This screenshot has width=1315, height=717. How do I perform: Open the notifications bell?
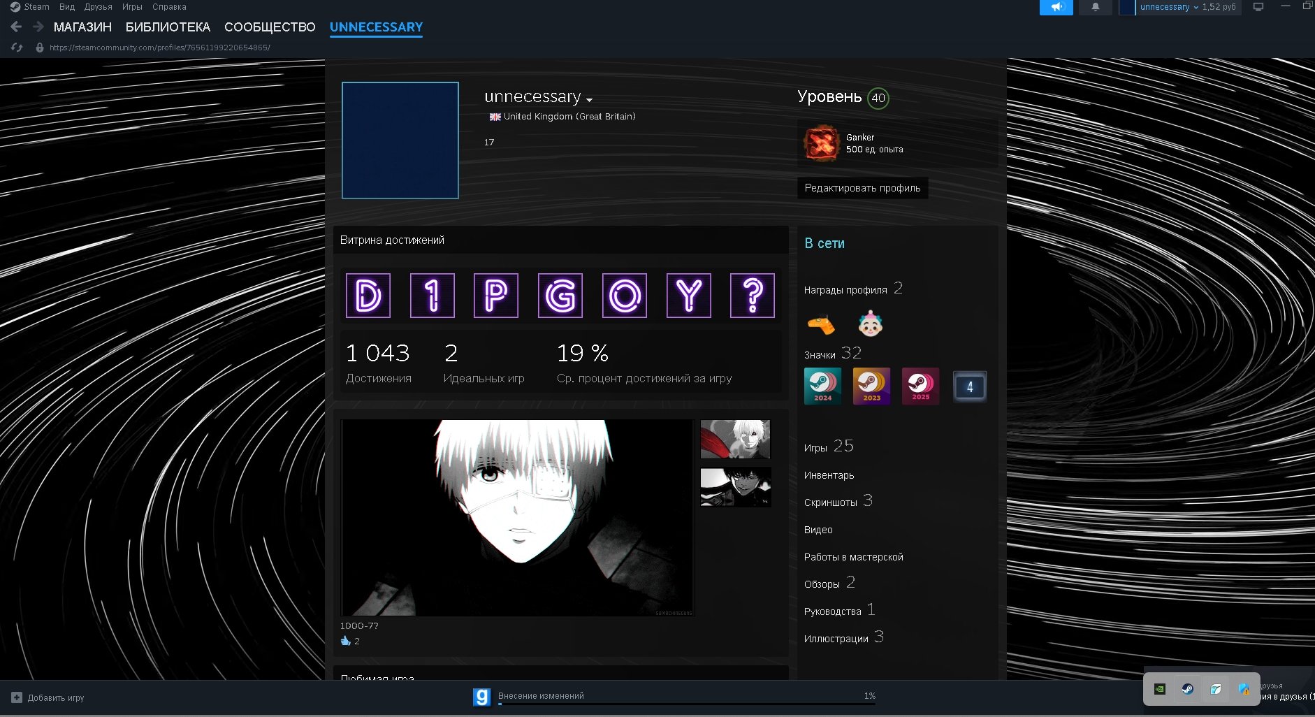click(1096, 7)
